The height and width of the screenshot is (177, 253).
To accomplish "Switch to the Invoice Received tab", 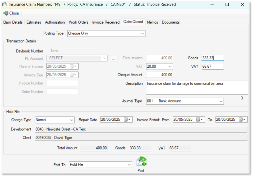I will pyautogui.click(x=106, y=22).
